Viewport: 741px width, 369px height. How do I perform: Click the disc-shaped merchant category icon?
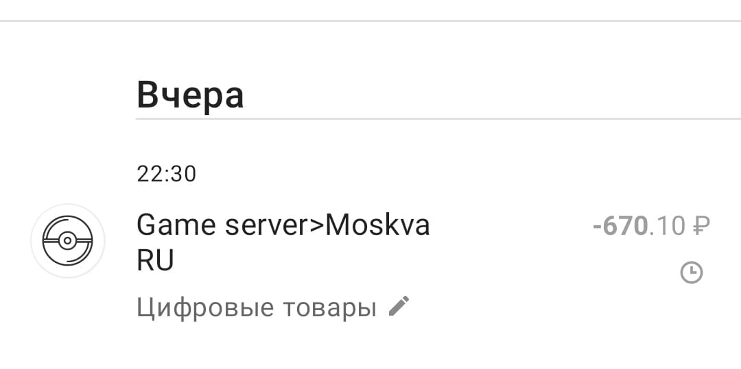click(67, 241)
